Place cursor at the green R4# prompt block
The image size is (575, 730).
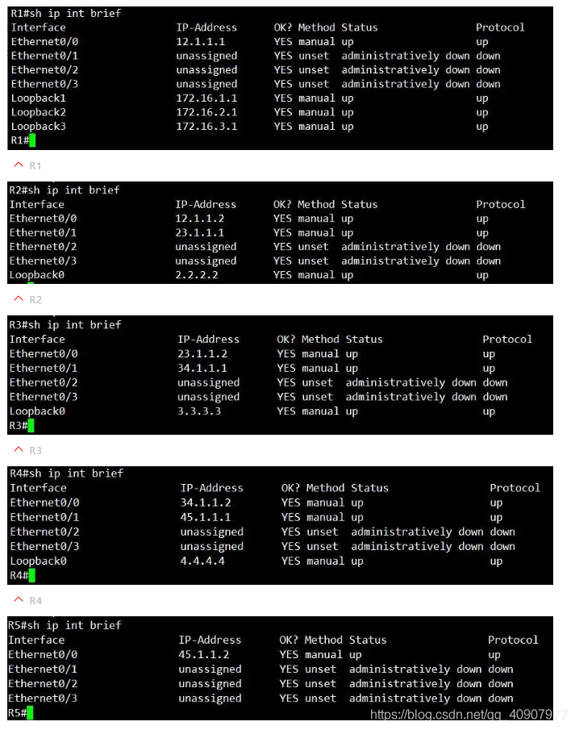[32, 575]
